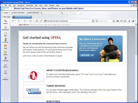Open the View menu
The height and width of the screenshot is (103, 138).
[x=14, y=6]
